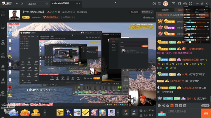
Task: Select the gold card gift icon
Action: 86,112
